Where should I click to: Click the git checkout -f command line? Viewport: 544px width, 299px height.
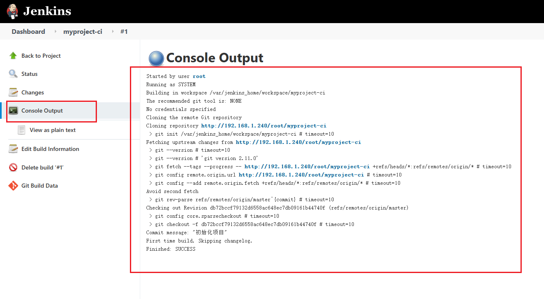252,224
